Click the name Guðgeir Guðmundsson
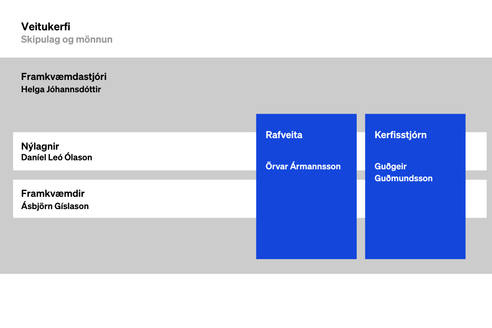 [403, 172]
